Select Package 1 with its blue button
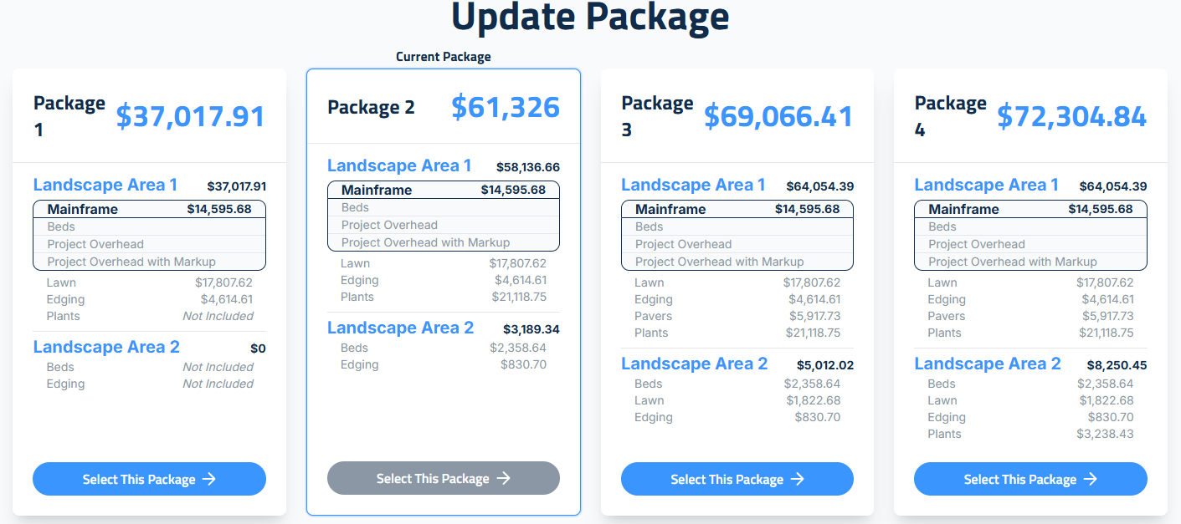 [x=149, y=480]
